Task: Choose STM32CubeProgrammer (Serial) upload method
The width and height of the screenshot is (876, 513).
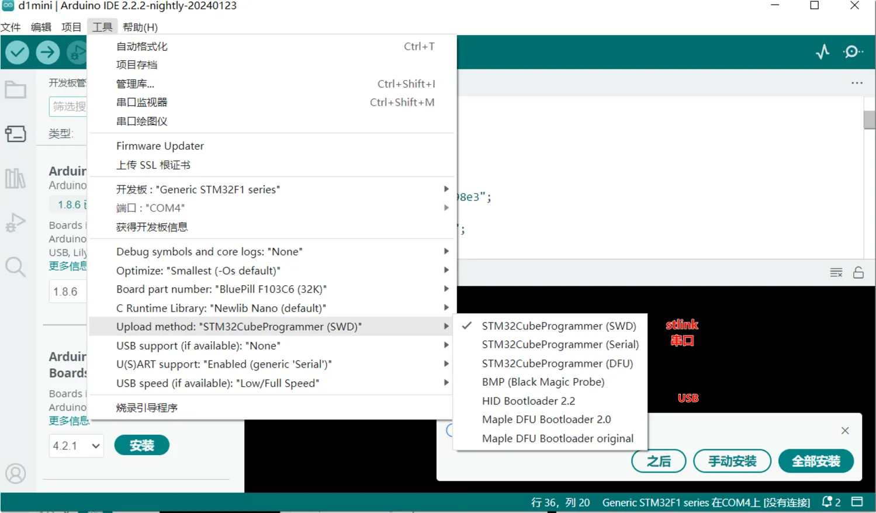Action: (560, 345)
